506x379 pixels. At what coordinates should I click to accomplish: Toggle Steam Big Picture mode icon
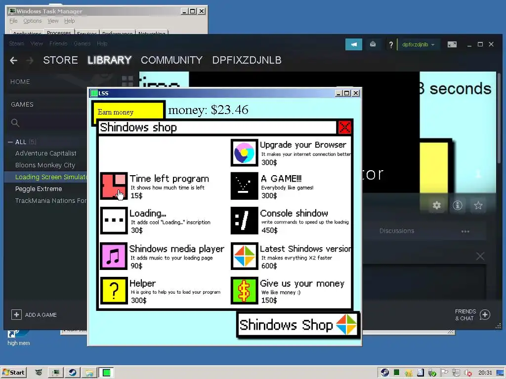[452, 44]
